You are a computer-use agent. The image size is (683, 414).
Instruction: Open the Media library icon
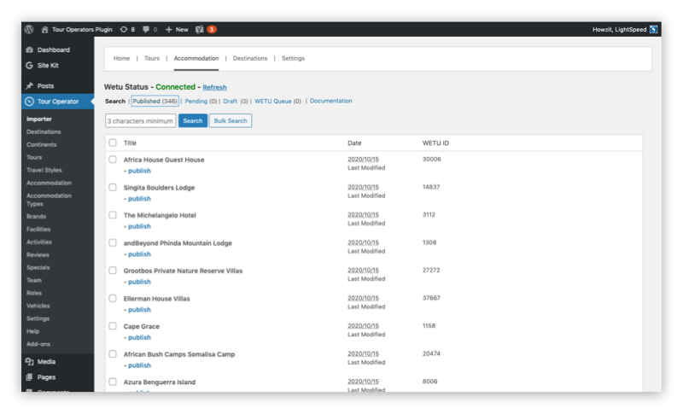click(x=30, y=362)
